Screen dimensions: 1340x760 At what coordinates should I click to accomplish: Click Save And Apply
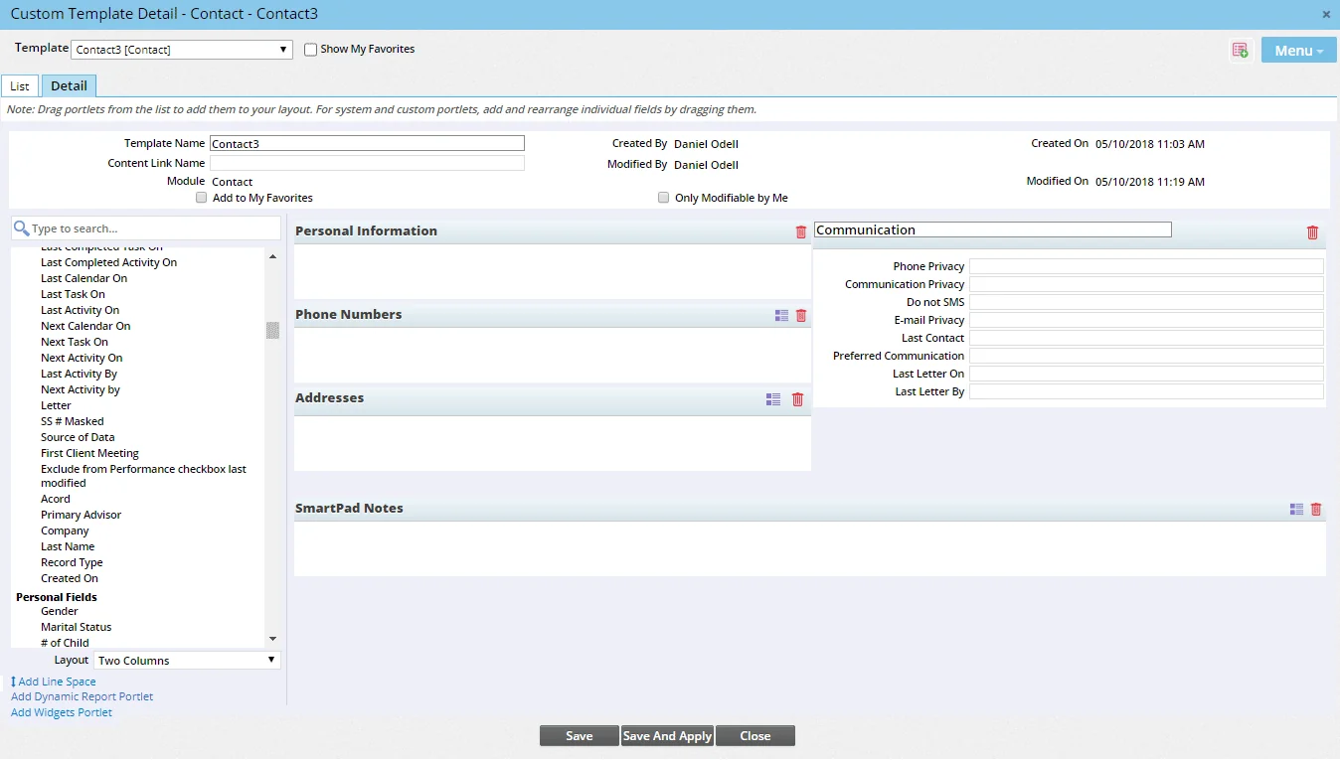pos(666,735)
